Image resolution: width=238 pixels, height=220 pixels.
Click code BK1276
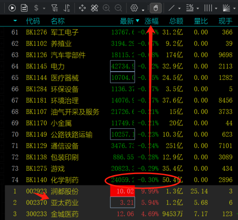tap(37, 32)
